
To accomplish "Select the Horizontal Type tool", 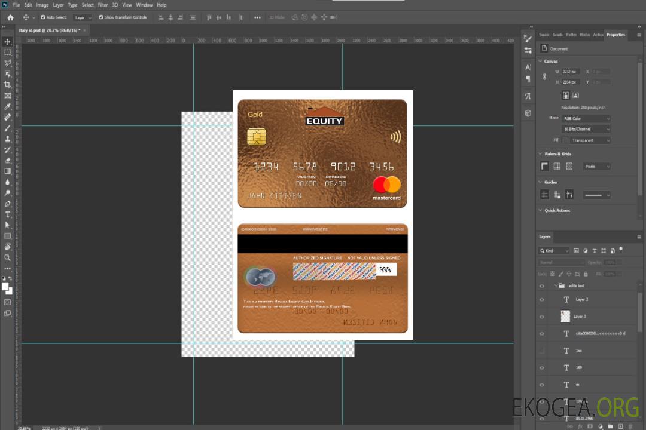I will [7, 214].
